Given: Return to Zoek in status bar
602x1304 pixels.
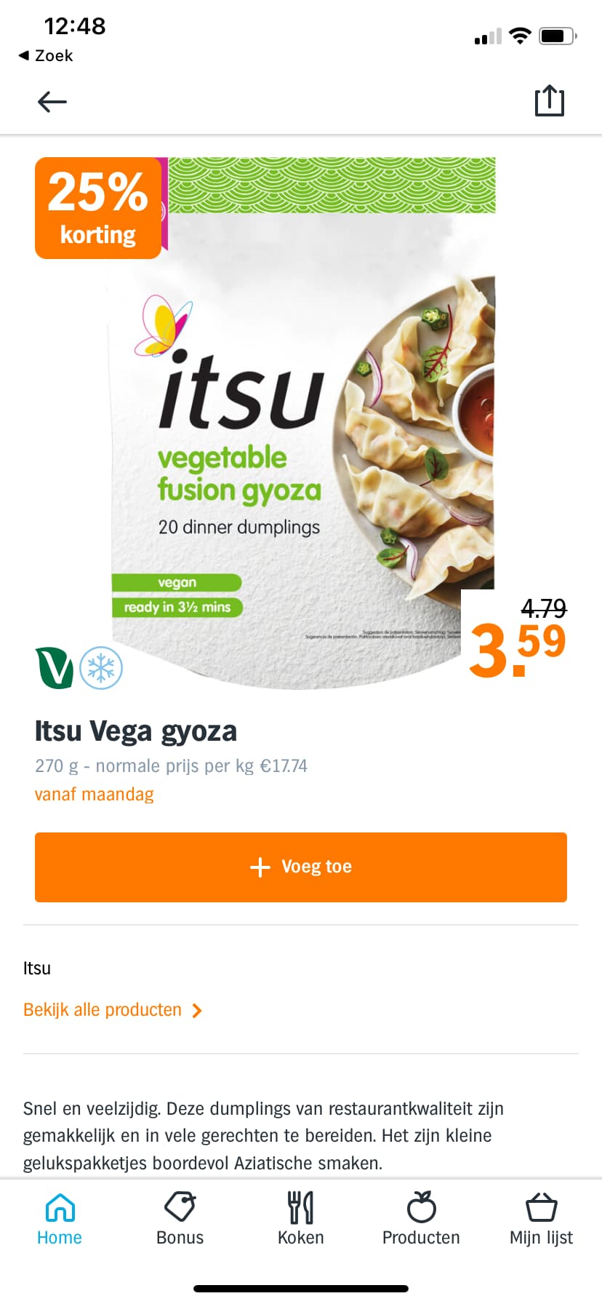Looking at the screenshot, I should pyautogui.click(x=45, y=55).
